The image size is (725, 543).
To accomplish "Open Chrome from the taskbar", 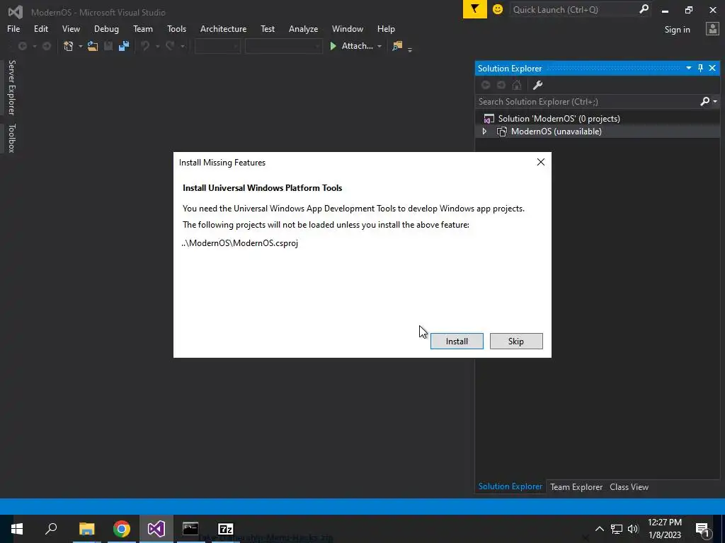I will 122,529.
